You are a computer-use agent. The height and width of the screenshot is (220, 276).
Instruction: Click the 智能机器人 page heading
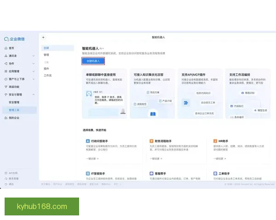tap(90, 49)
